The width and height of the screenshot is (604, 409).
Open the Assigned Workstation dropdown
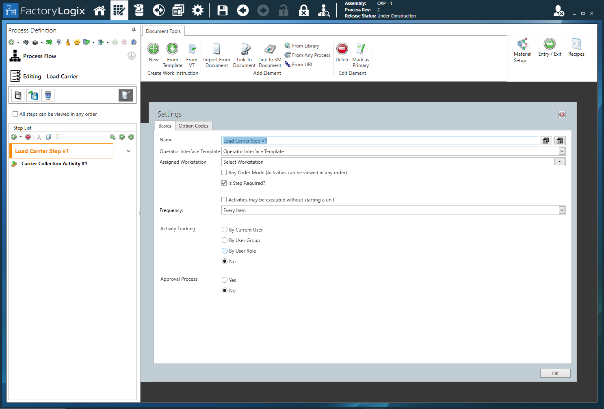559,161
